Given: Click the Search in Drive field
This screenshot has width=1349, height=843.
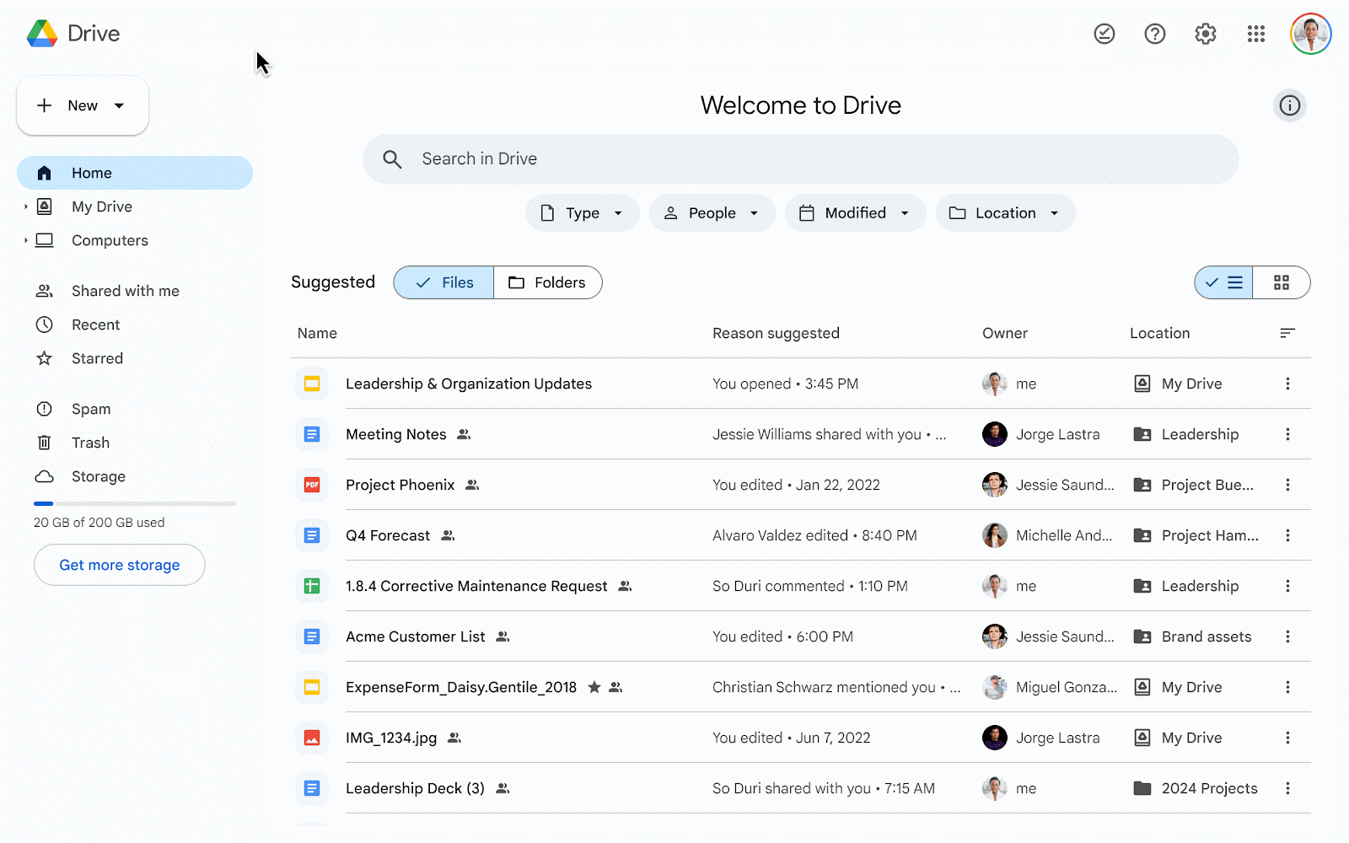Looking at the screenshot, I should 800,158.
